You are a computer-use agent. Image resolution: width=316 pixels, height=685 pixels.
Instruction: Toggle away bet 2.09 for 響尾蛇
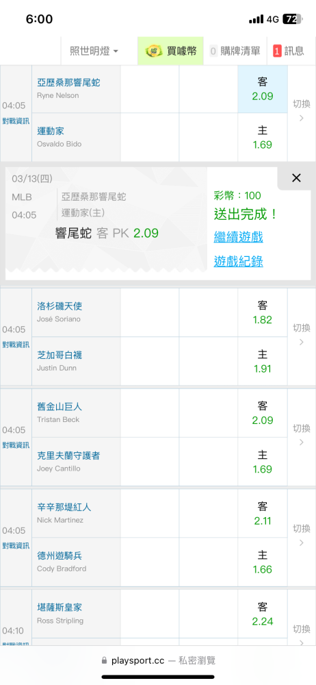[x=263, y=89]
